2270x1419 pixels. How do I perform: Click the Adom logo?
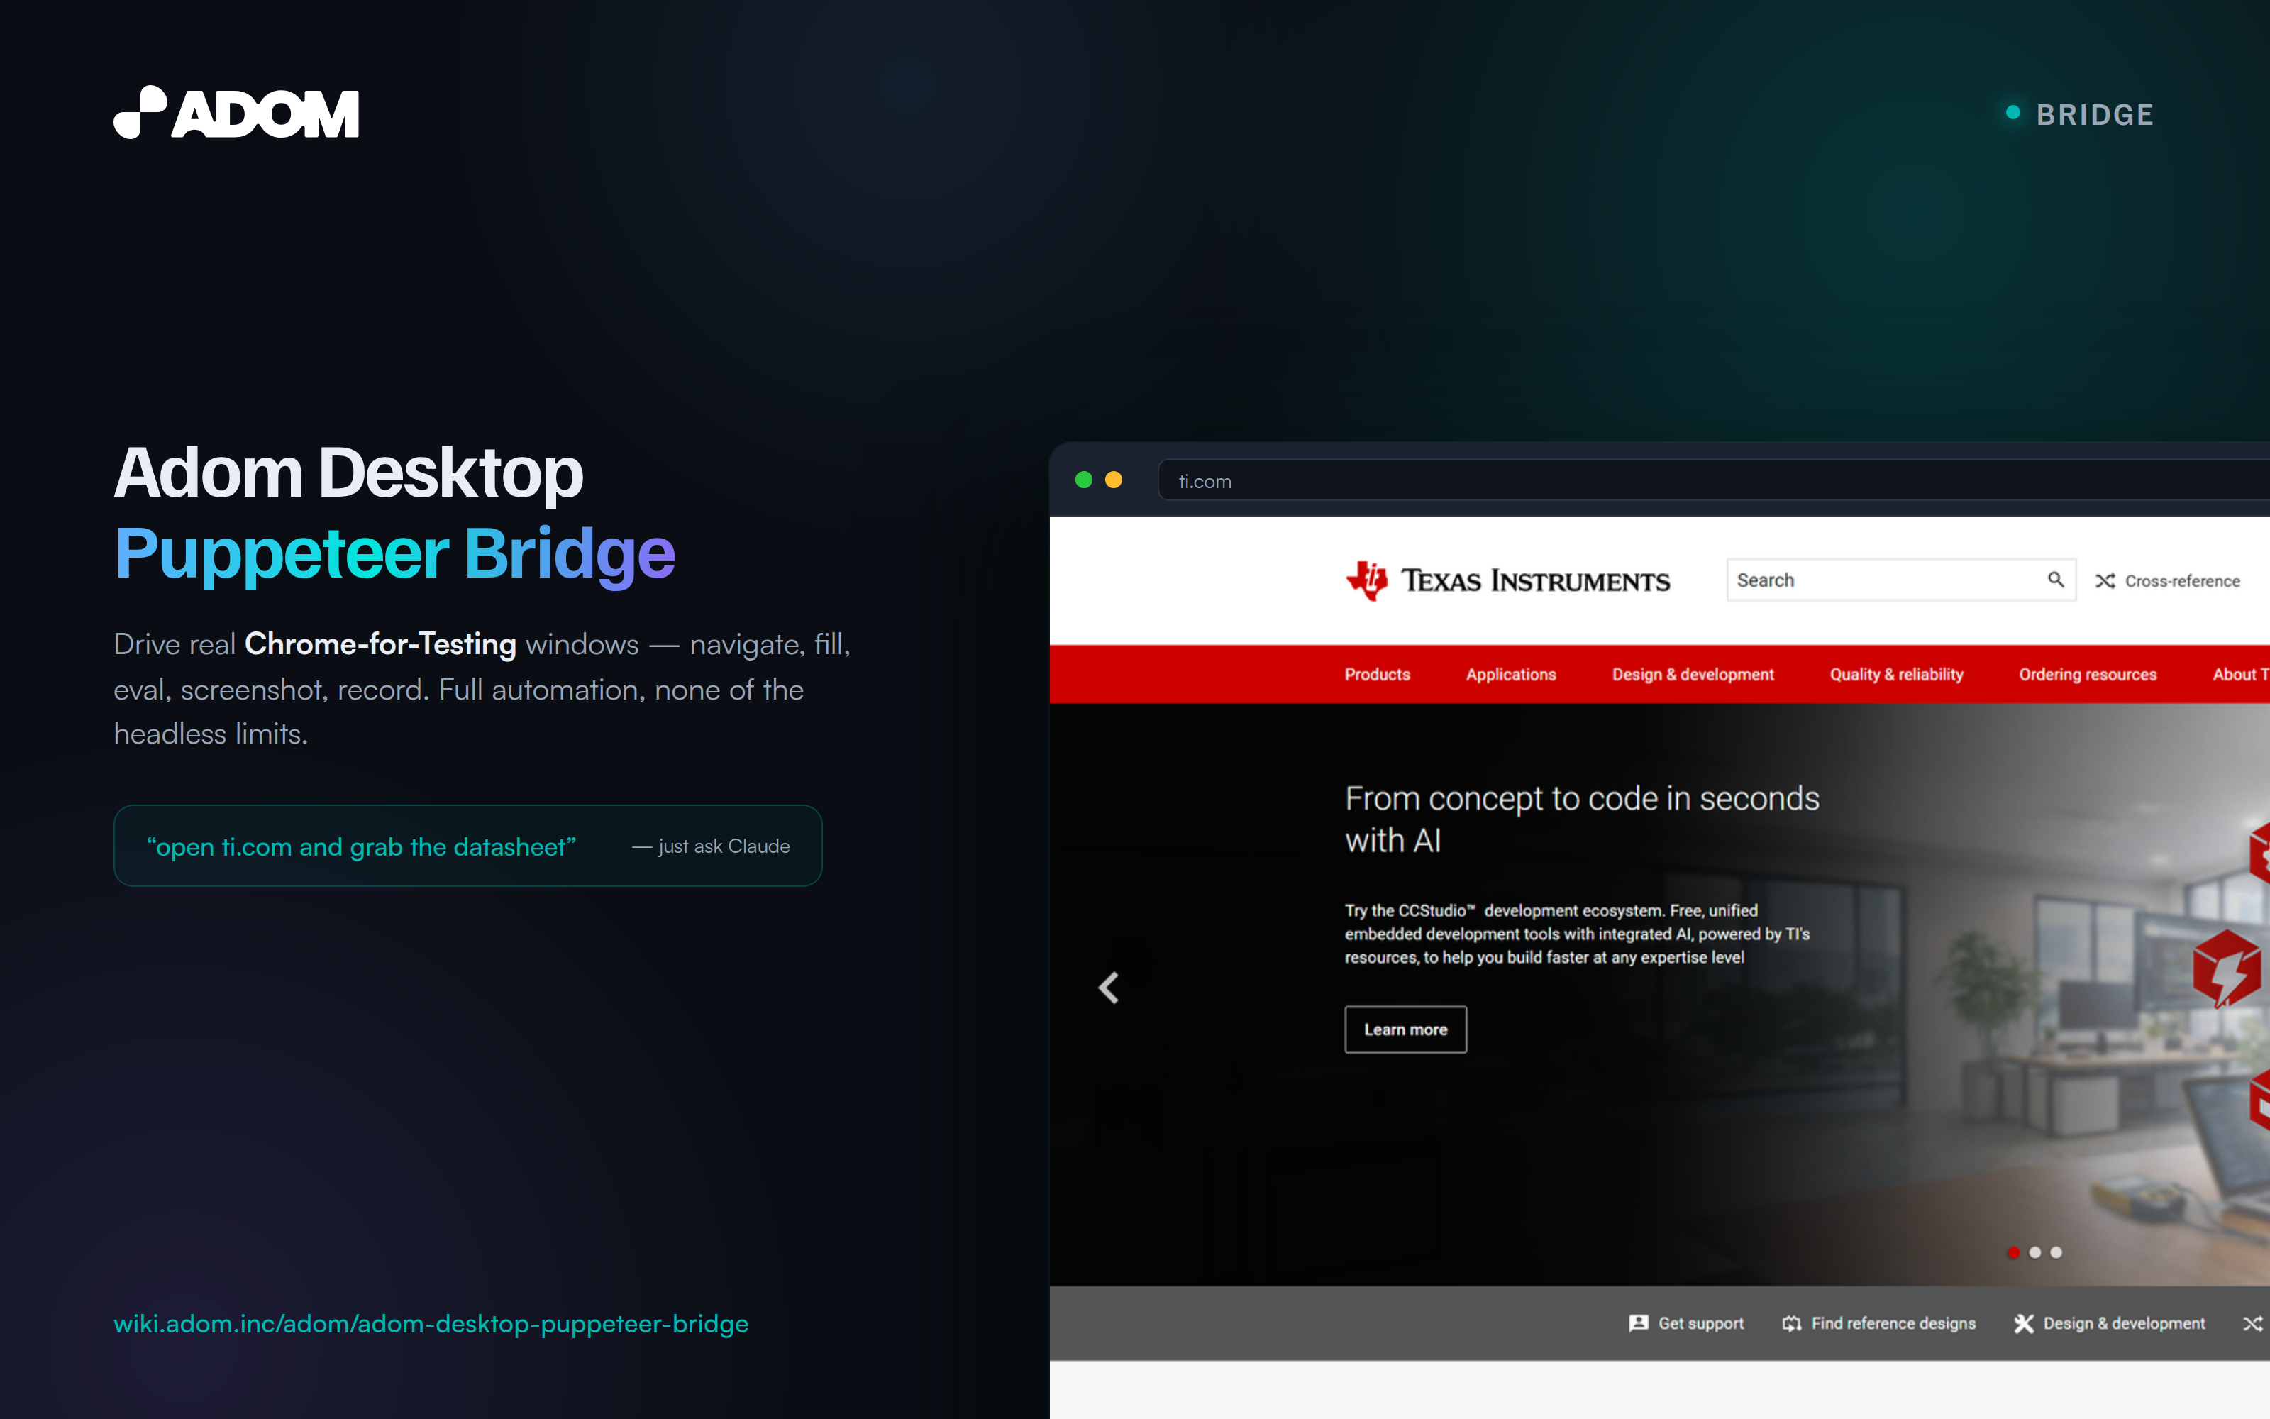click(x=236, y=113)
